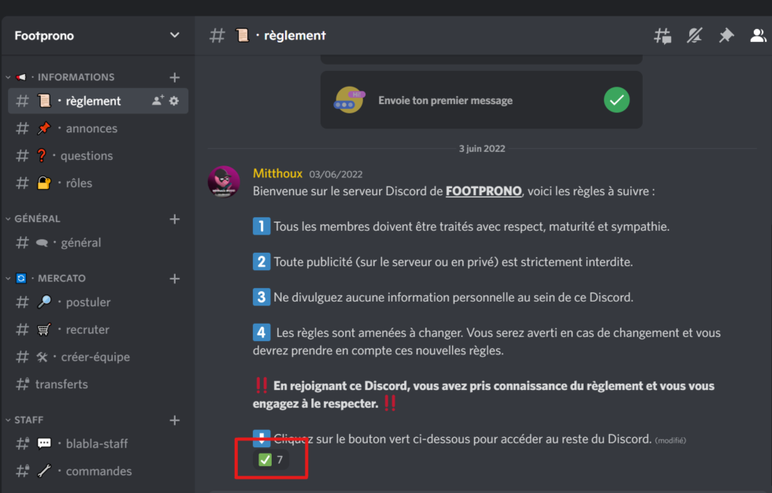The height and width of the screenshot is (493, 772).
Task: Open the Threads icon in channel header
Action: pyautogui.click(x=663, y=35)
